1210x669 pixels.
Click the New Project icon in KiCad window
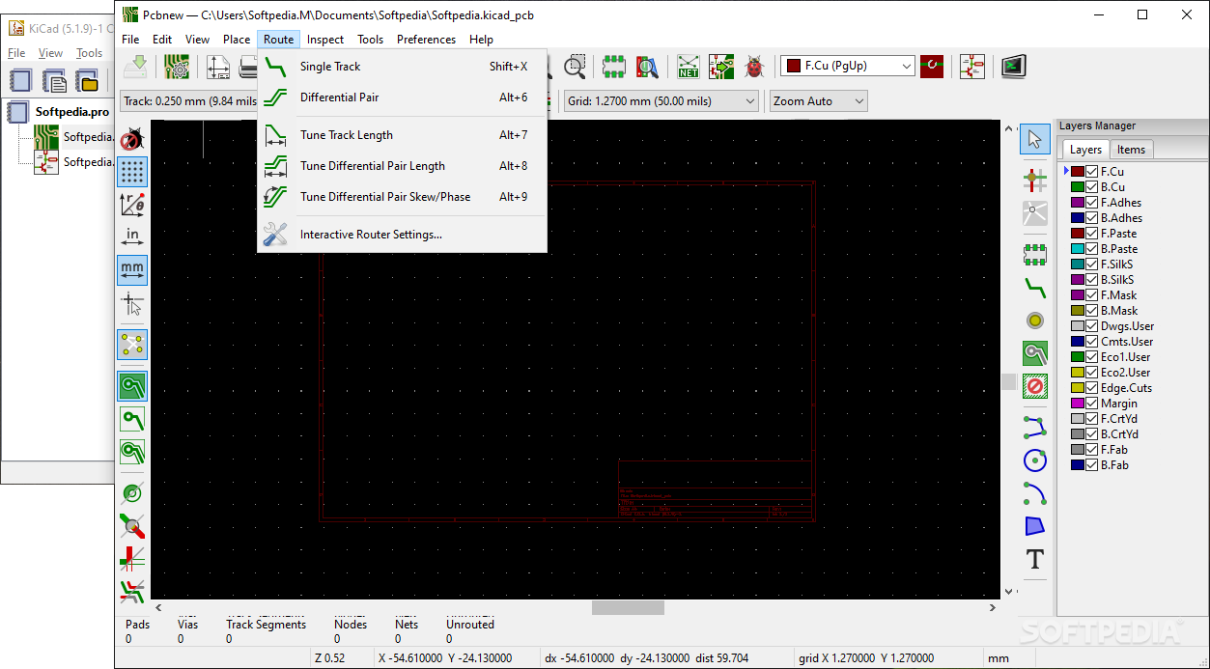[x=20, y=80]
